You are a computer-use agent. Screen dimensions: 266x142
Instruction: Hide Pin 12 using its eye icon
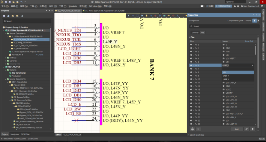[191, 86]
